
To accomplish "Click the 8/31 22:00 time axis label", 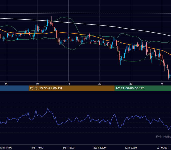I will tap(131, 147).
